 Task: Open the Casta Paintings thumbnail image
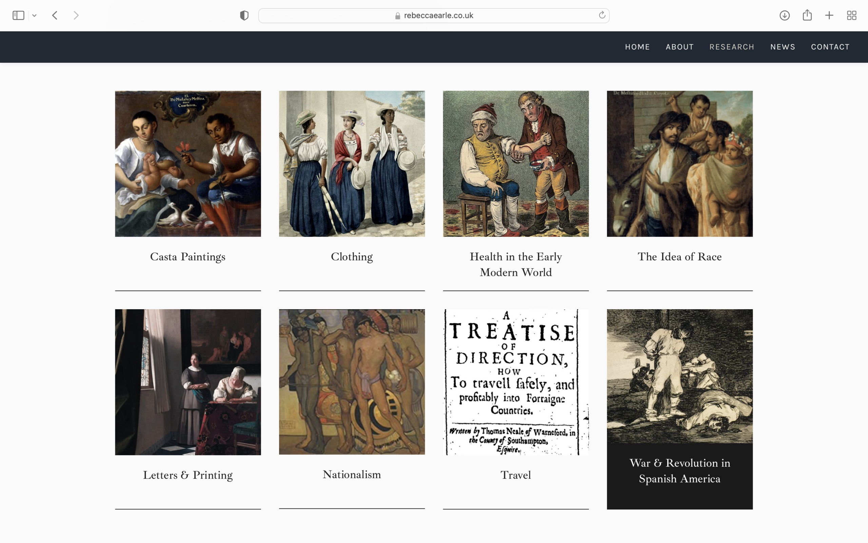click(x=188, y=164)
